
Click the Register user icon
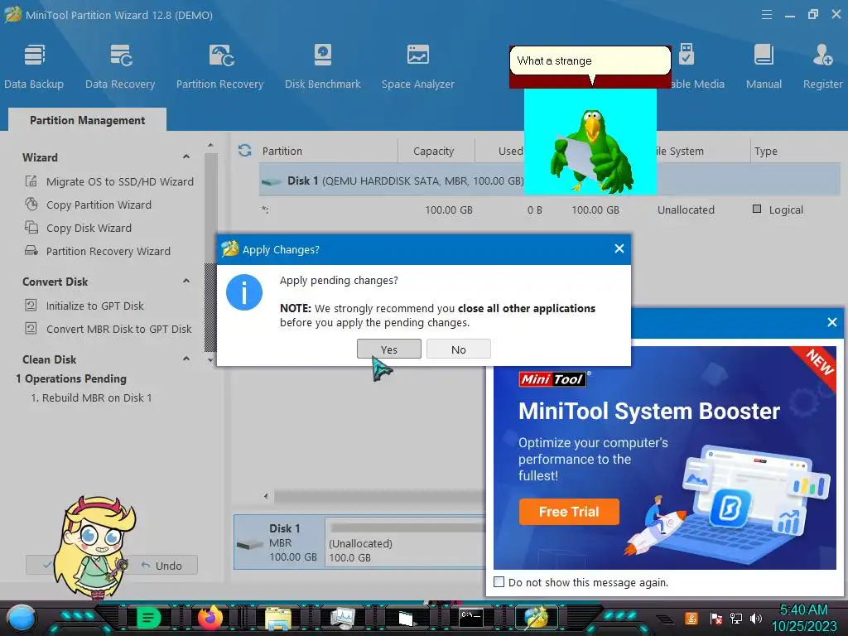822,55
